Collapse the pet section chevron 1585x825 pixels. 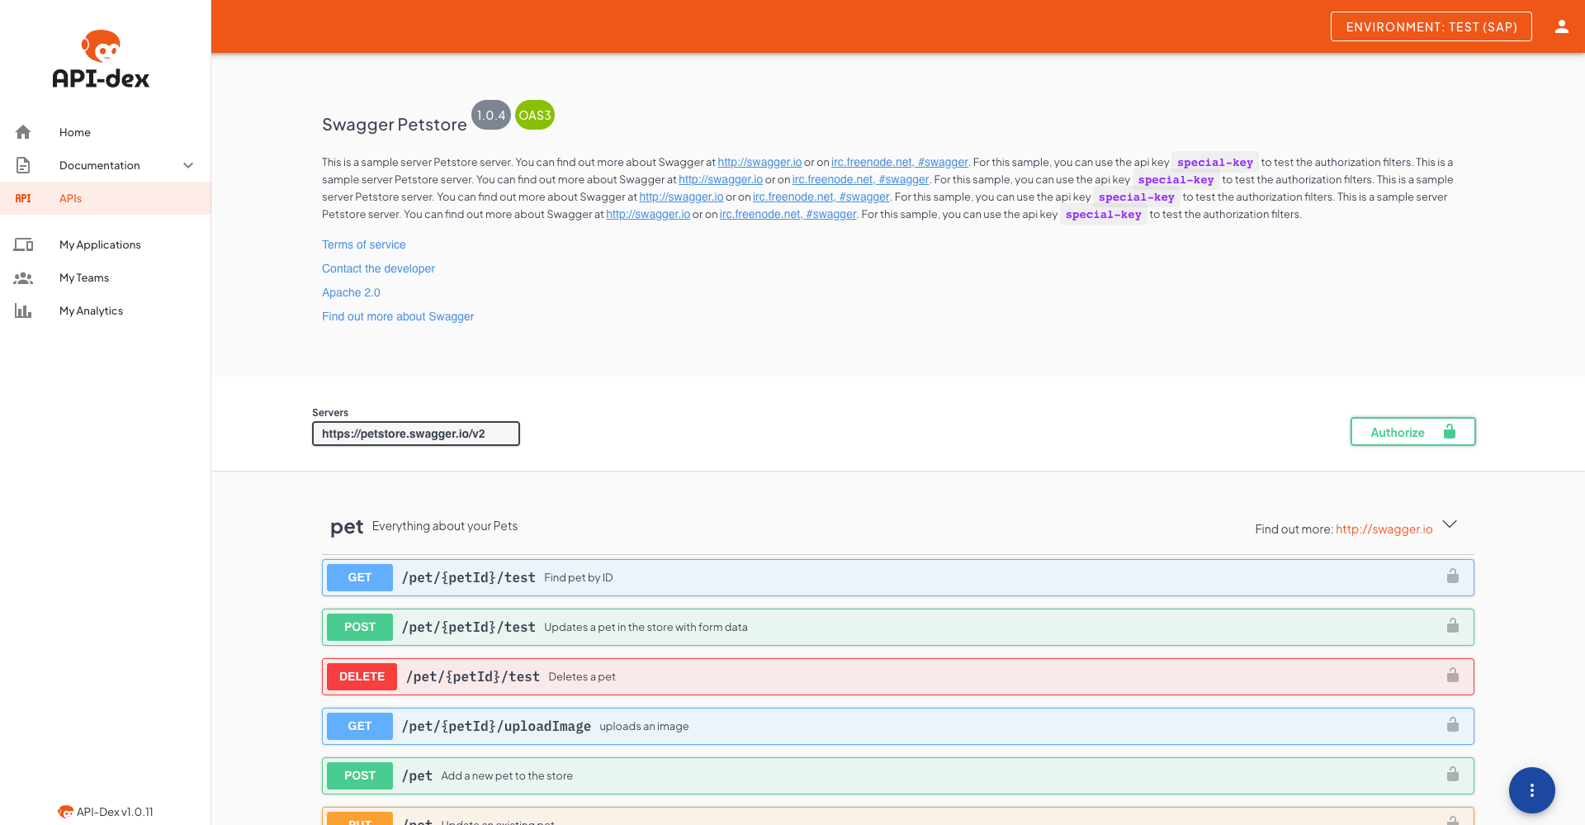[x=1450, y=524]
